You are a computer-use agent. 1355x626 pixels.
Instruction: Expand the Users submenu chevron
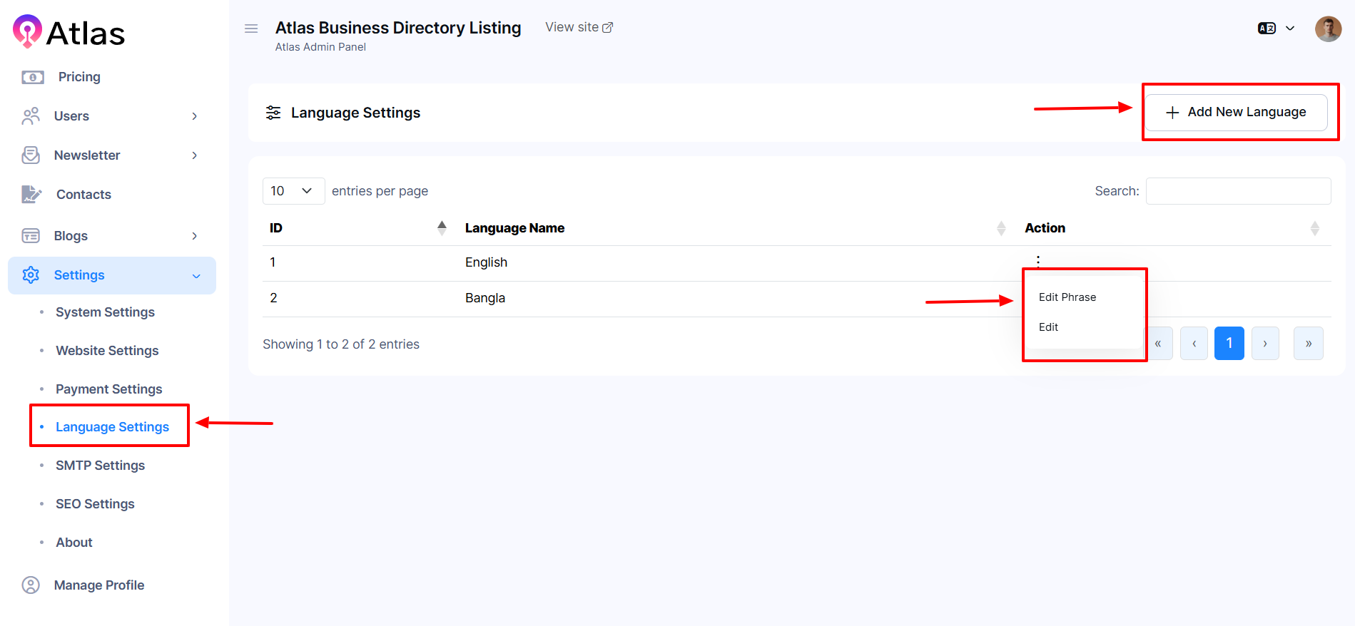click(x=194, y=116)
